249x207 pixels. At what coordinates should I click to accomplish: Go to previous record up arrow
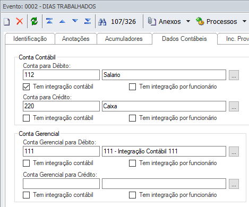pyautogui.click(x=62, y=22)
